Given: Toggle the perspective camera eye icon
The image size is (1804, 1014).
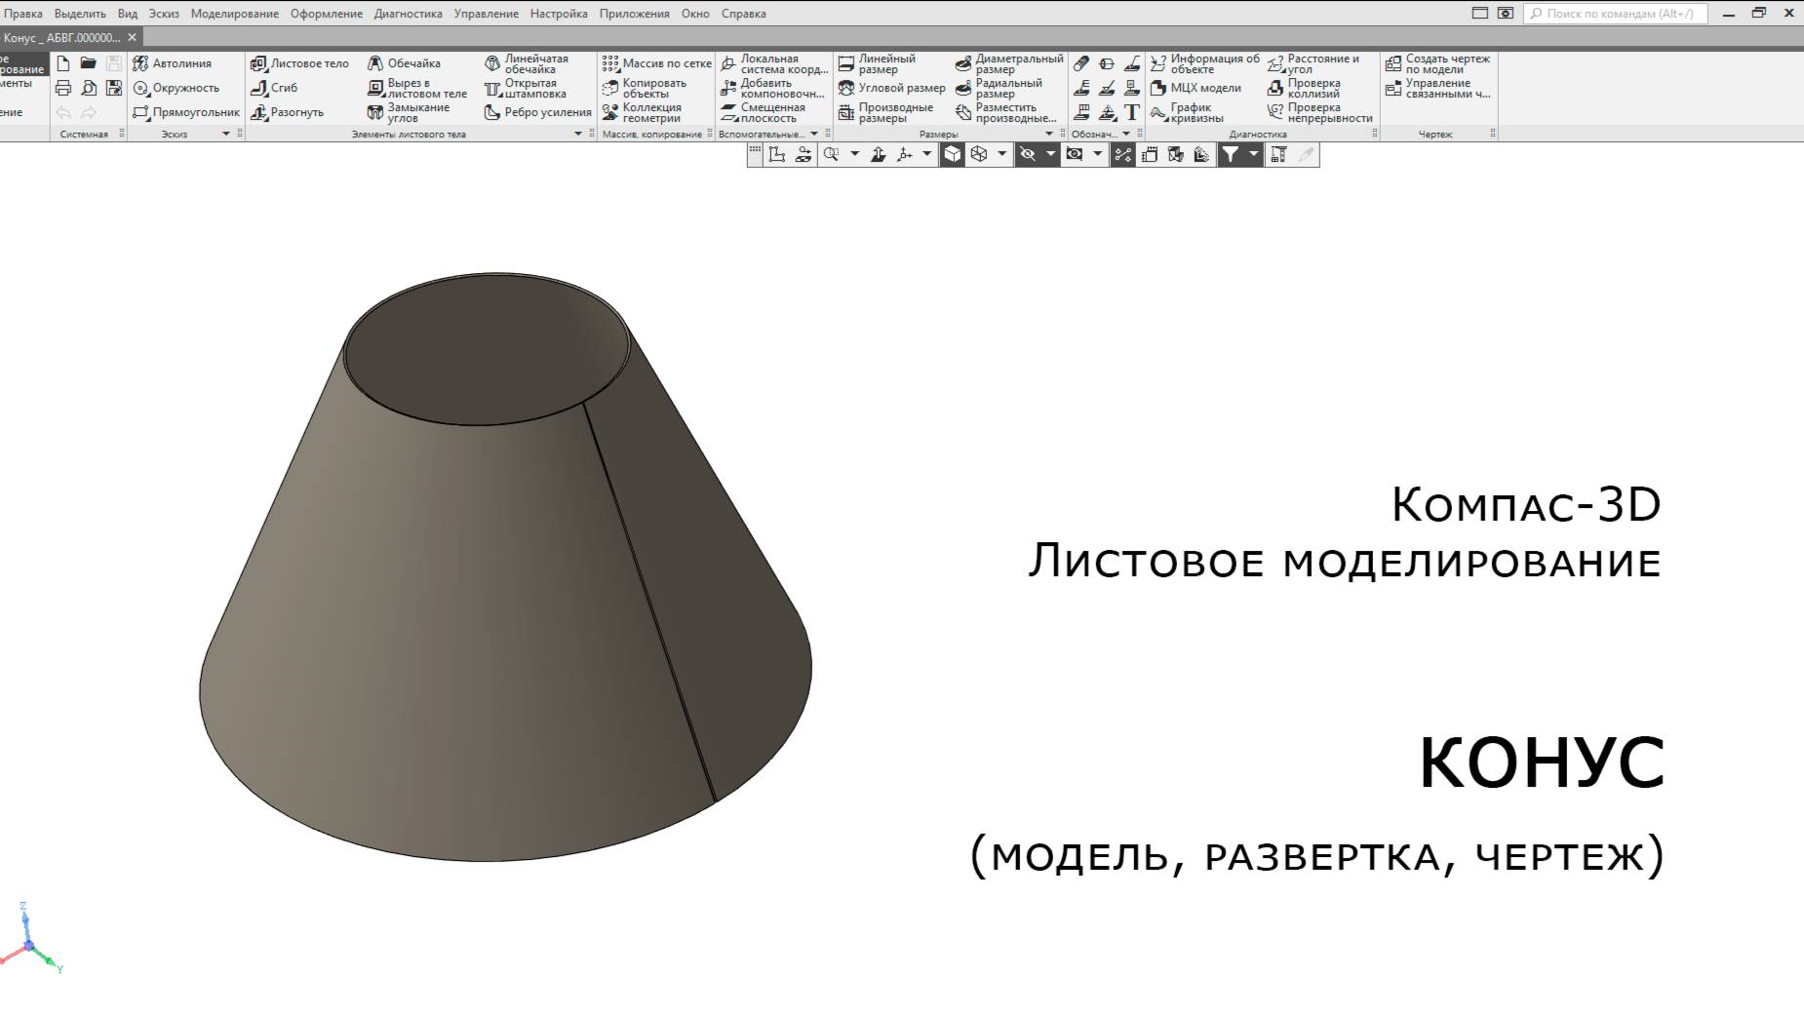Looking at the screenshot, I should pos(1074,154).
